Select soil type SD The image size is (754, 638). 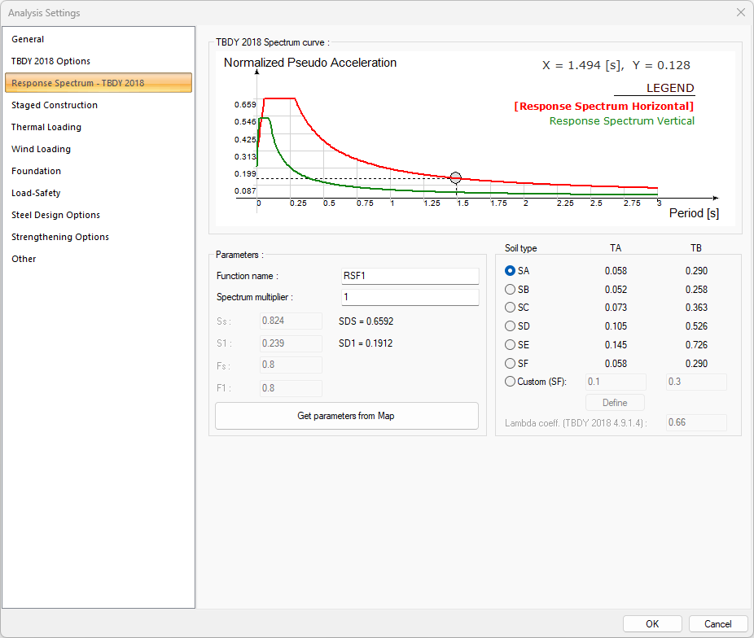(511, 326)
